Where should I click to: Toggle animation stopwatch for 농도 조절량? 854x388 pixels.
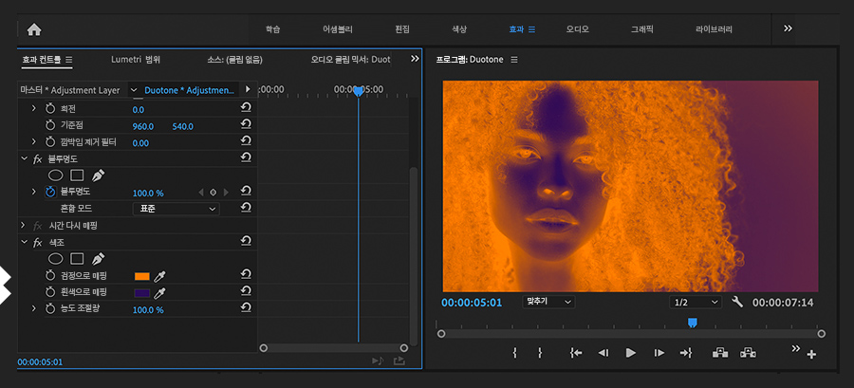(50, 308)
